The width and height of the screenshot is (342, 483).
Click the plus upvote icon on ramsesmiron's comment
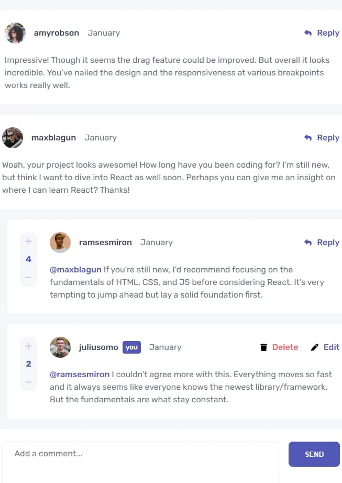[28, 241]
